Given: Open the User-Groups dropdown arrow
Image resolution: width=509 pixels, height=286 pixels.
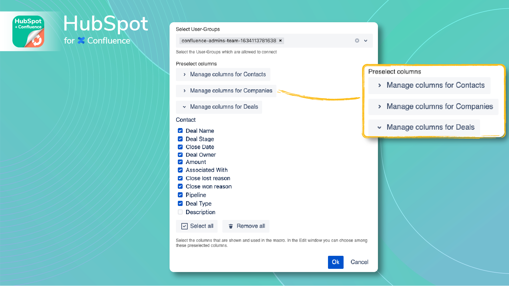Looking at the screenshot, I should coord(366,41).
